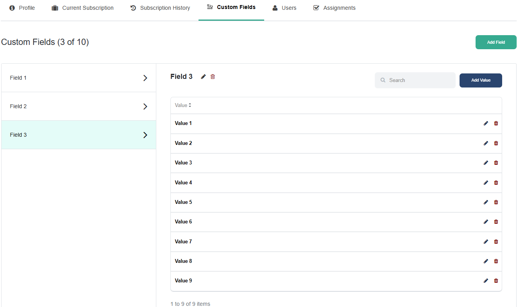Remove Value 5 via its trash icon
517x307 pixels.
point(496,202)
